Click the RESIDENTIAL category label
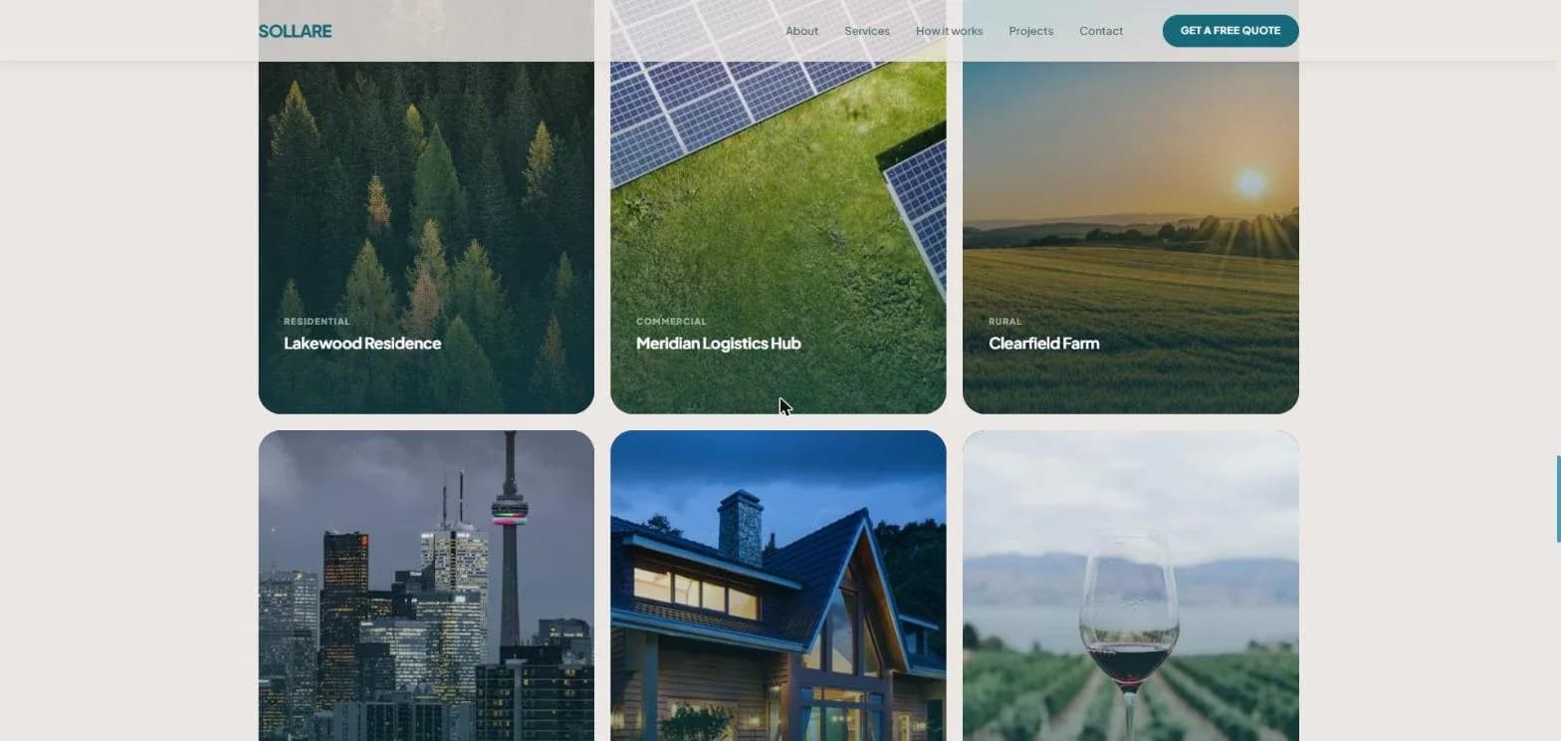Viewport: 1561px width, 741px height. coord(317,322)
